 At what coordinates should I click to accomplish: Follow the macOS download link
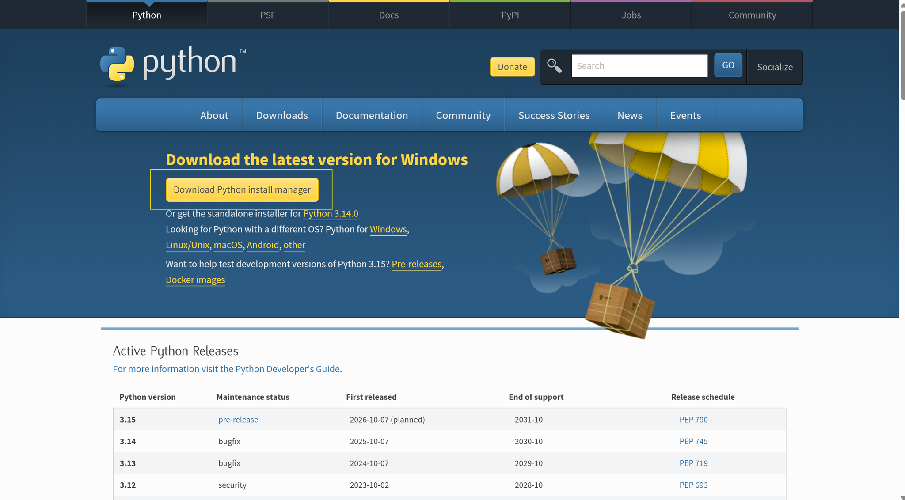[x=228, y=245]
